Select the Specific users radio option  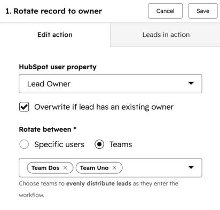(x=24, y=144)
